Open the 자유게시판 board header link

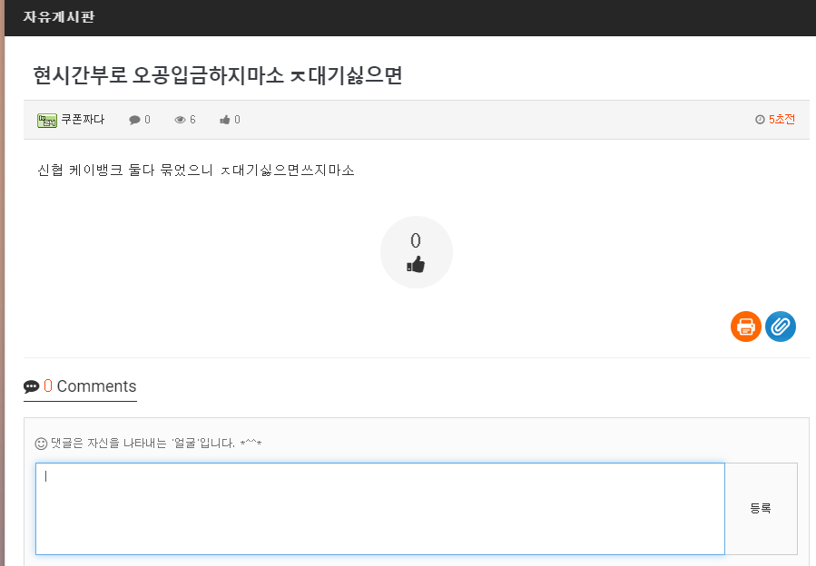[x=59, y=16]
